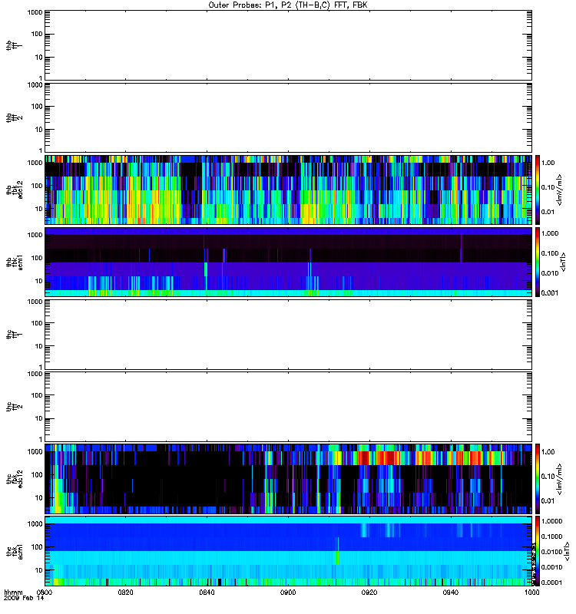Click the thb fbk edc12 spectrogram panel
Image resolution: width=576 pixels, height=614 pixels.
[289, 190]
